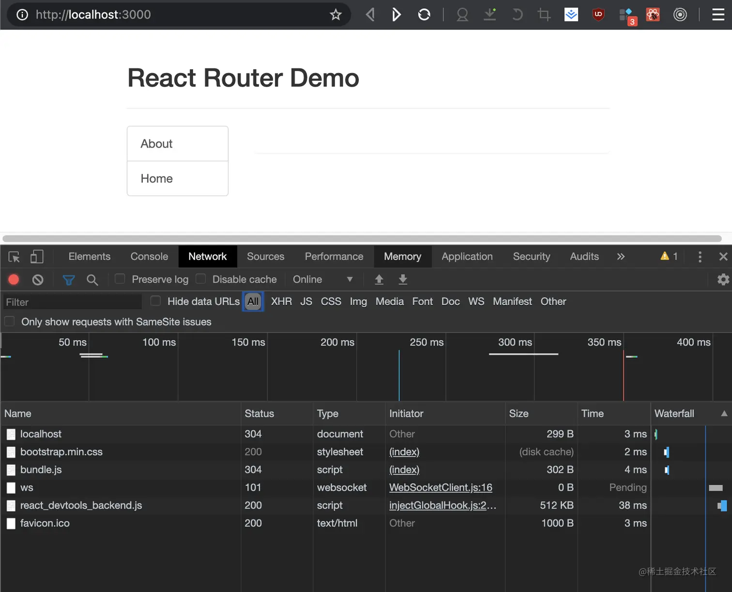Stop recording network log with red dot
Viewport: 732px width, 592px height.
[x=14, y=280]
